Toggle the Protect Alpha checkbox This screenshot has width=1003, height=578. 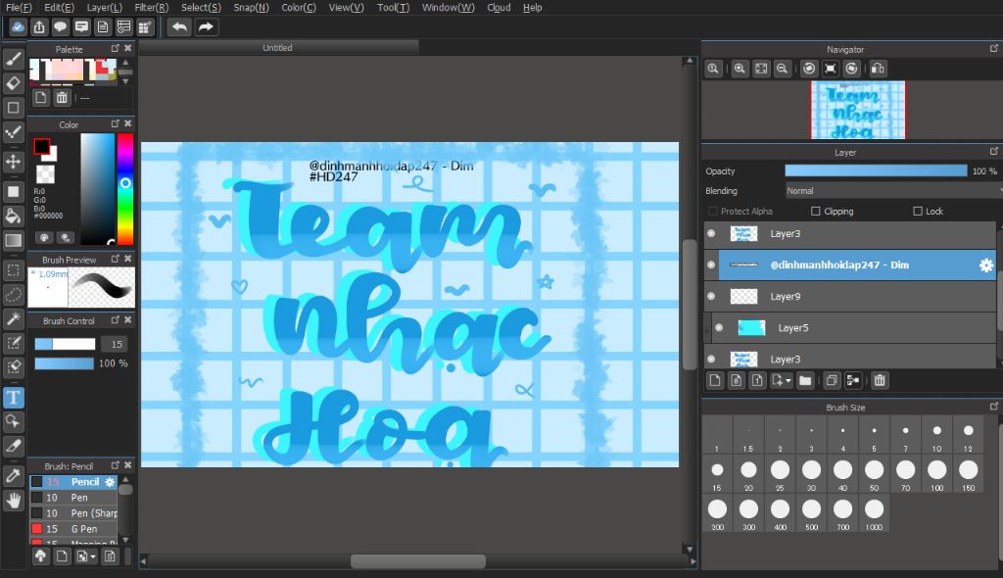pos(713,212)
